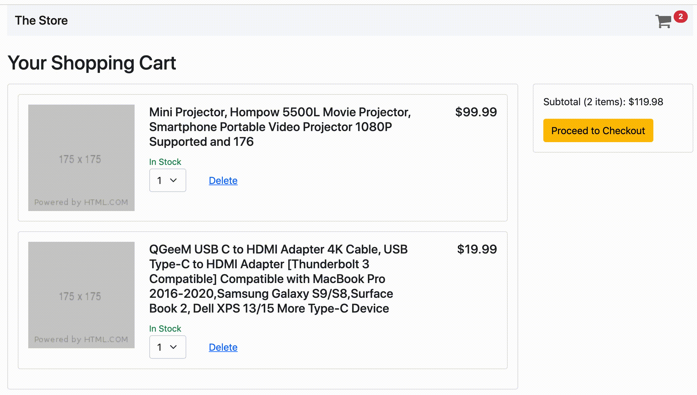The height and width of the screenshot is (395, 697).
Task: Go to The Store homepage
Action: point(41,20)
